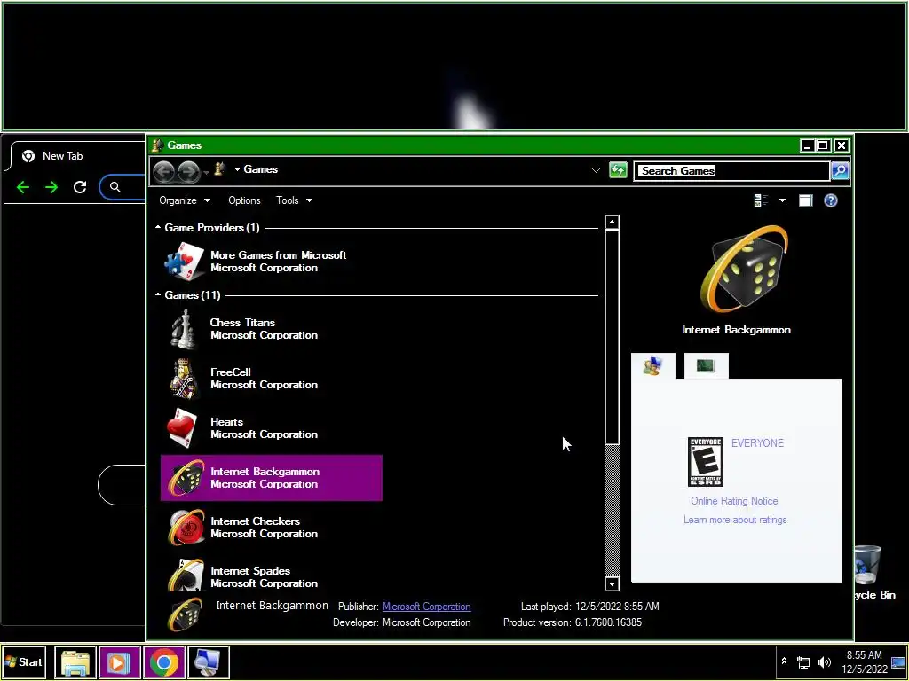Image resolution: width=909 pixels, height=681 pixels.
Task: Click the Hearts title text
Action: (x=226, y=422)
